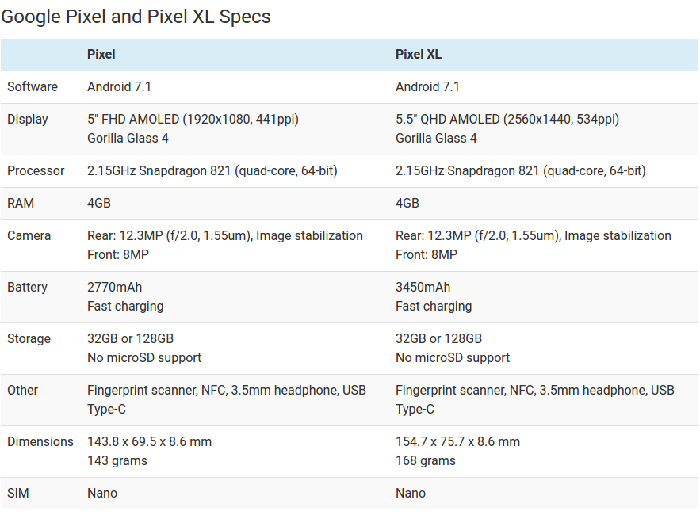The image size is (700, 515).
Task: Click the "Camera" row label
Action: coord(29,236)
